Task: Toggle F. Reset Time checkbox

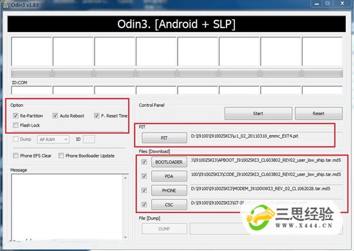Action: [97, 116]
